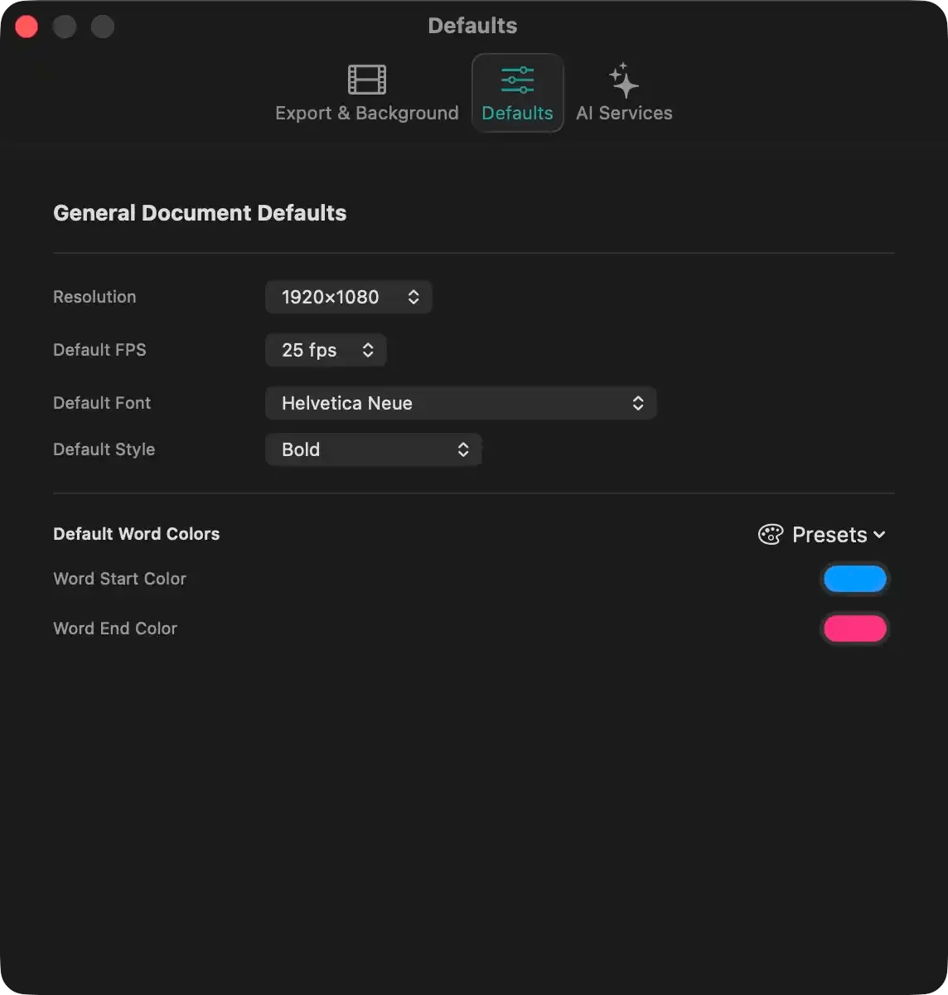Click the Default Font label
Viewport: 948px width, 995px height.
click(x=102, y=403)
